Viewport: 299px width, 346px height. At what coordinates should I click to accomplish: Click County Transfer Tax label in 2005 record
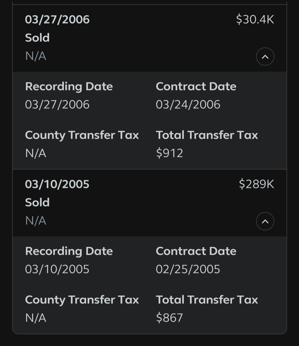tap(82, 300)
